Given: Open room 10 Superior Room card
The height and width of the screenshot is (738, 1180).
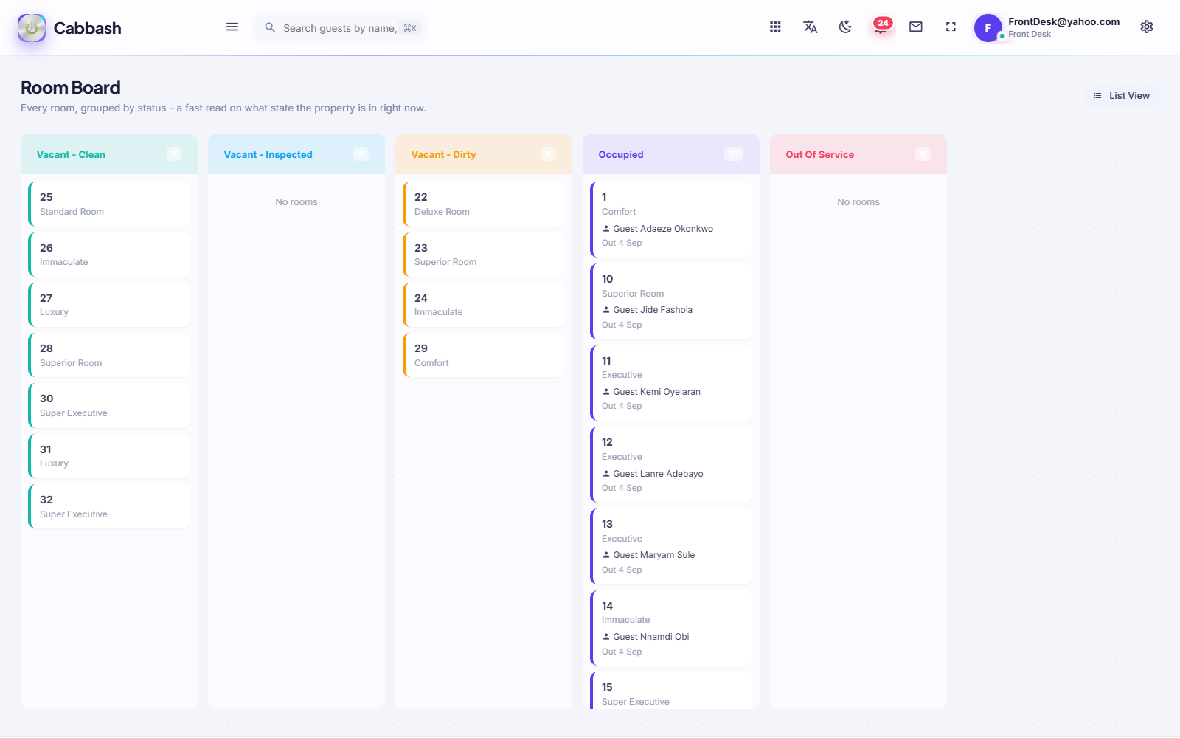Looking at the screenshot, I should pos(671,302).
